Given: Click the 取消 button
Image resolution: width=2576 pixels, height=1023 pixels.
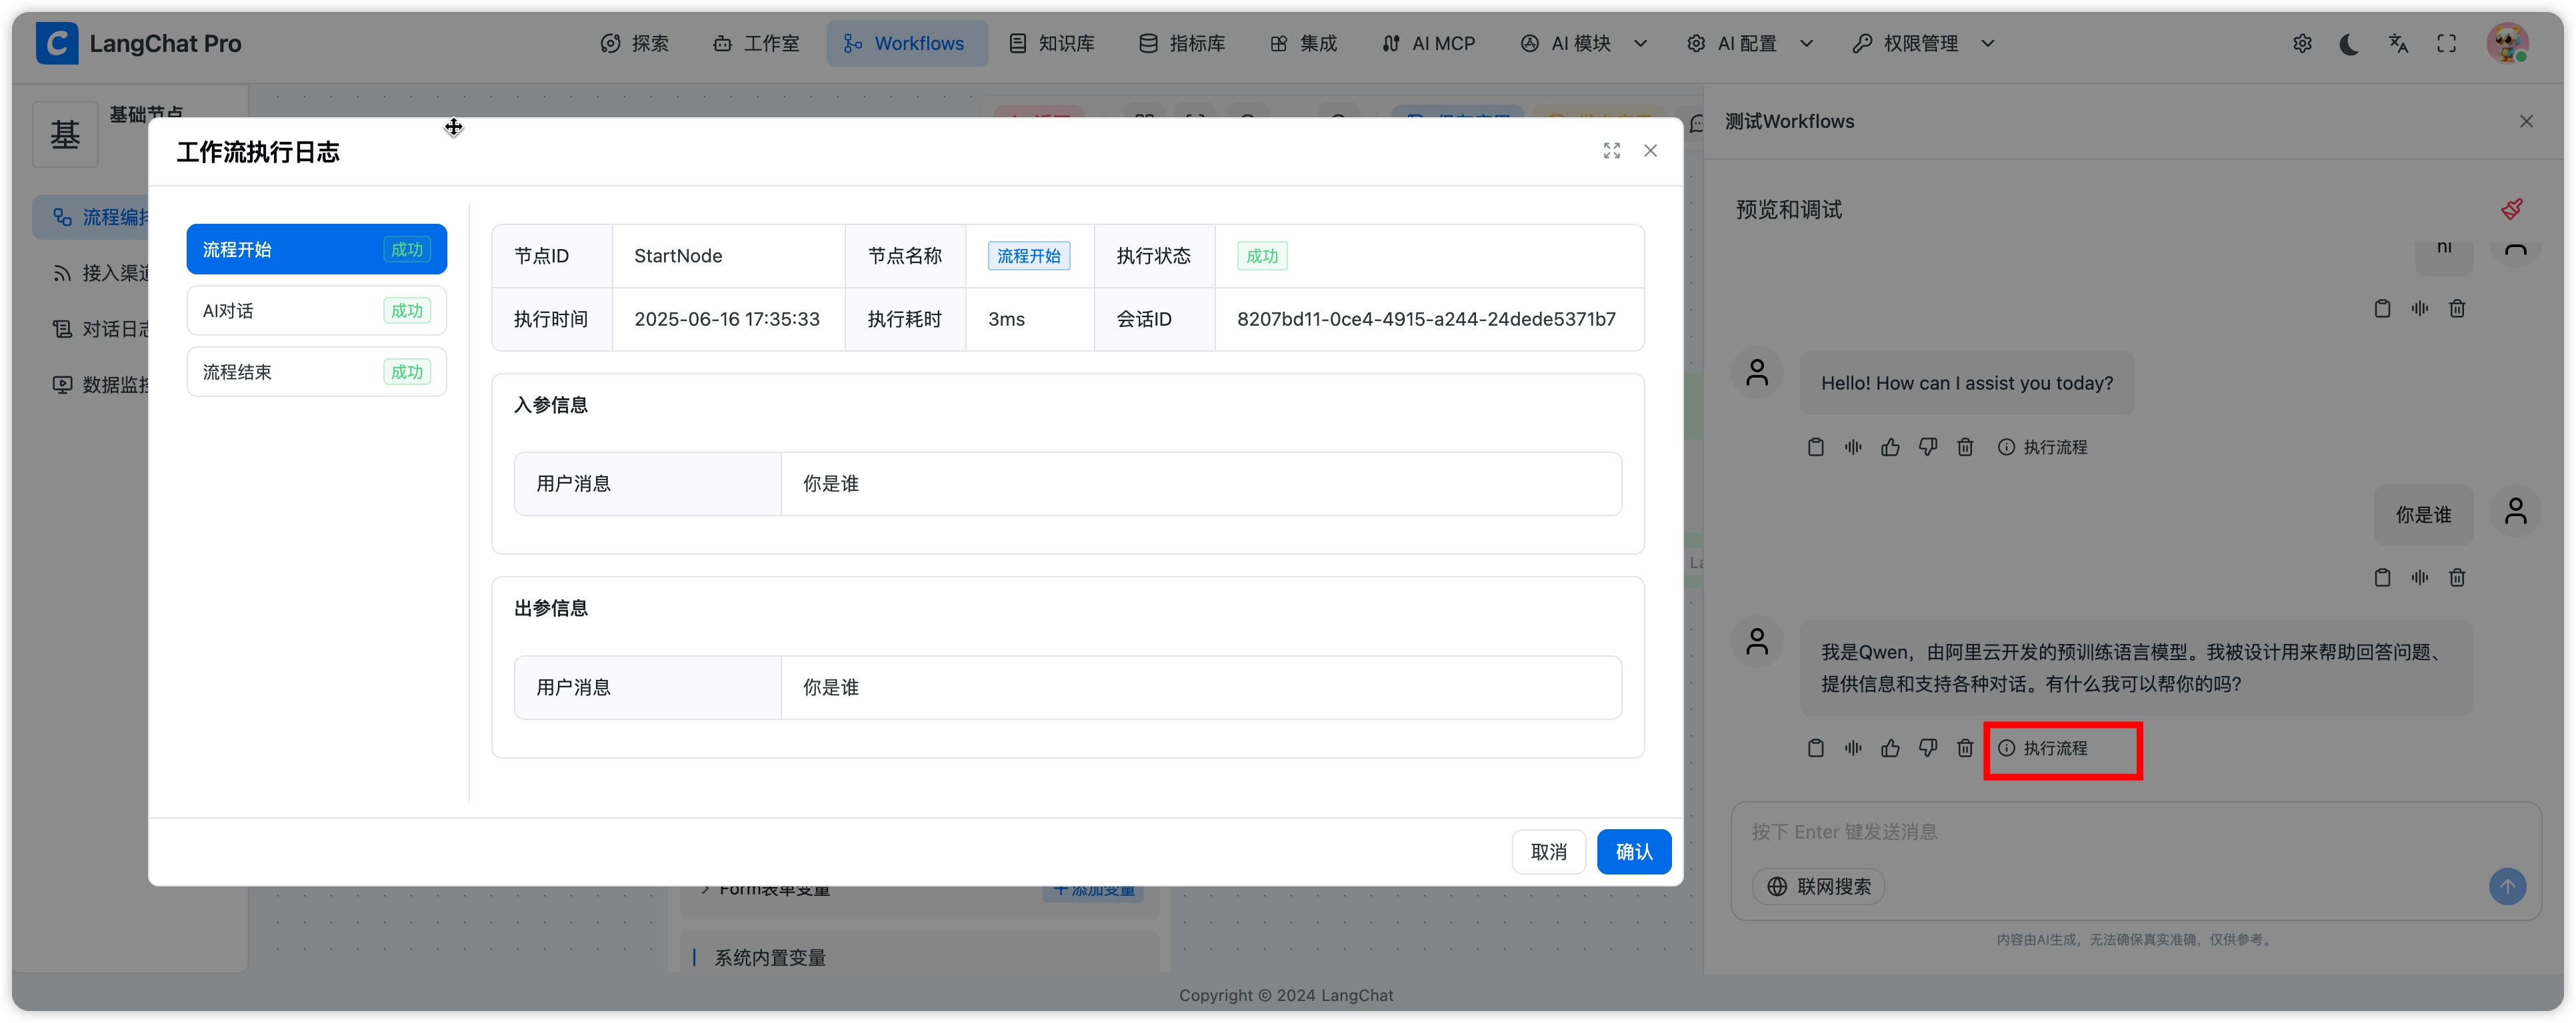Looking at the screenshot, I should click(x=1548, y=851).
